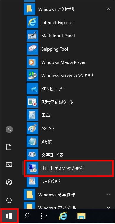Launch Internet Explorer from the taskbar
The height and width of the screenshot is (224, 115).
[x=63, y=216]
